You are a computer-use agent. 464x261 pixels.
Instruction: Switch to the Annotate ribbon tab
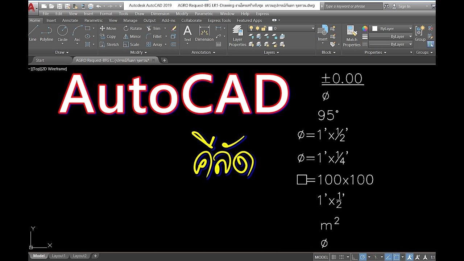(70, 20)
